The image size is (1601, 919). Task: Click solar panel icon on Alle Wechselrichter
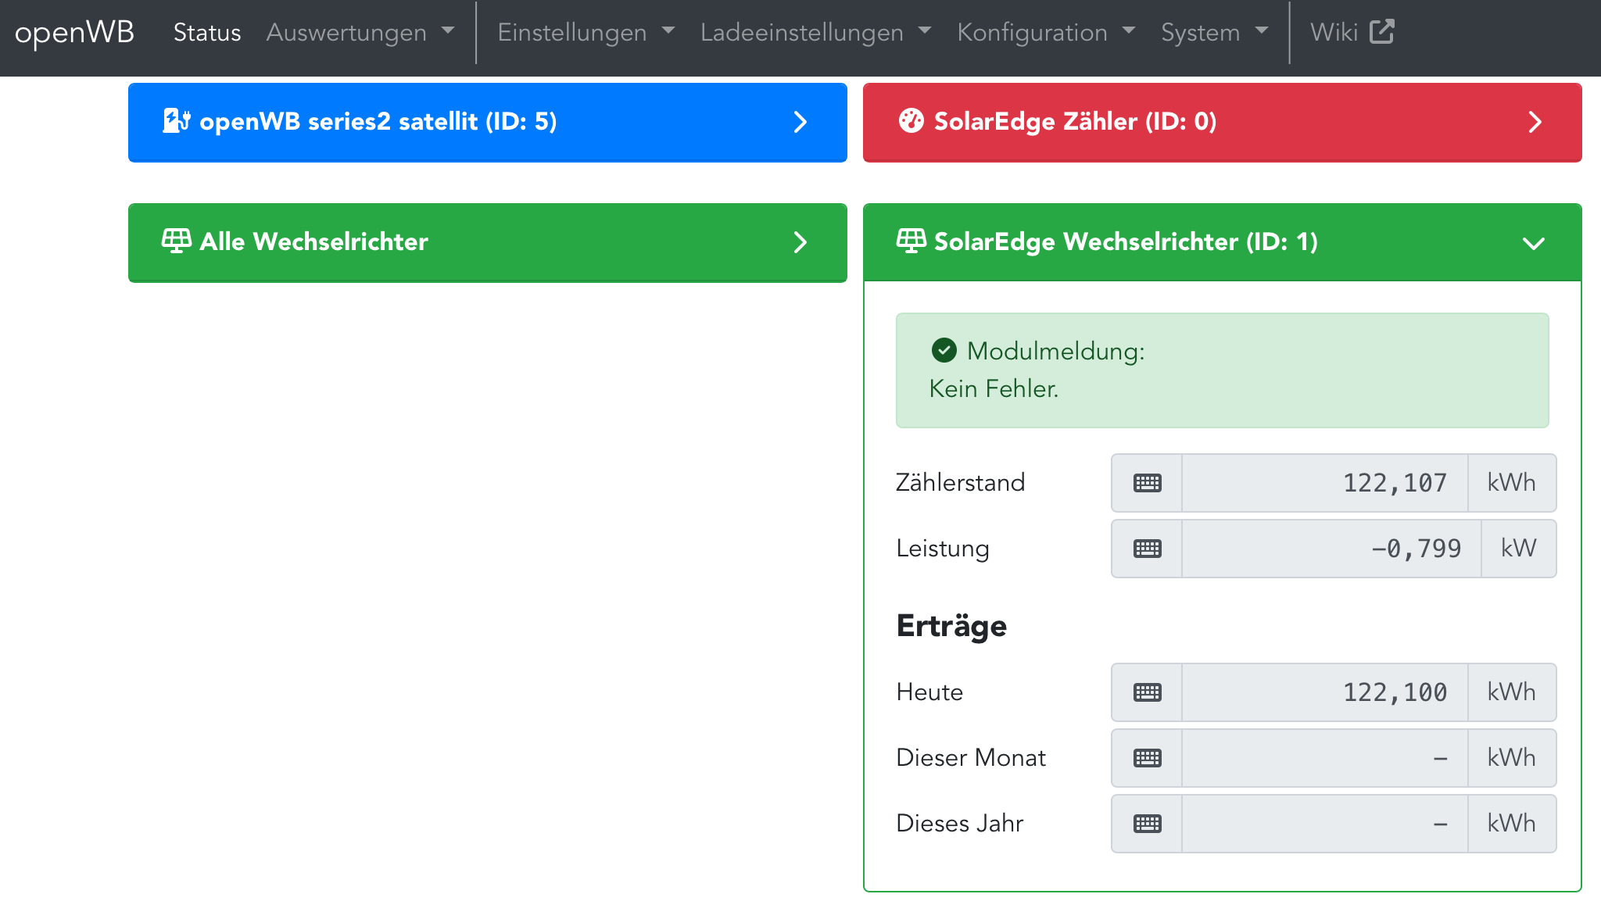point(177,241)
